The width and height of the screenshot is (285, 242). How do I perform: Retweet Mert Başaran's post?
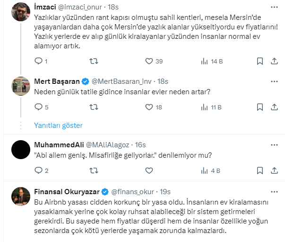[95, 108]
